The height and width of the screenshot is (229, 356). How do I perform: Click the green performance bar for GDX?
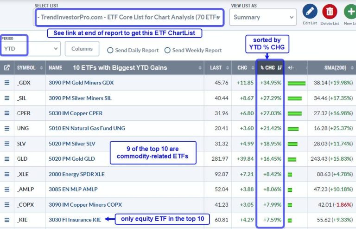pyautogui.click(x=297, y=84)
